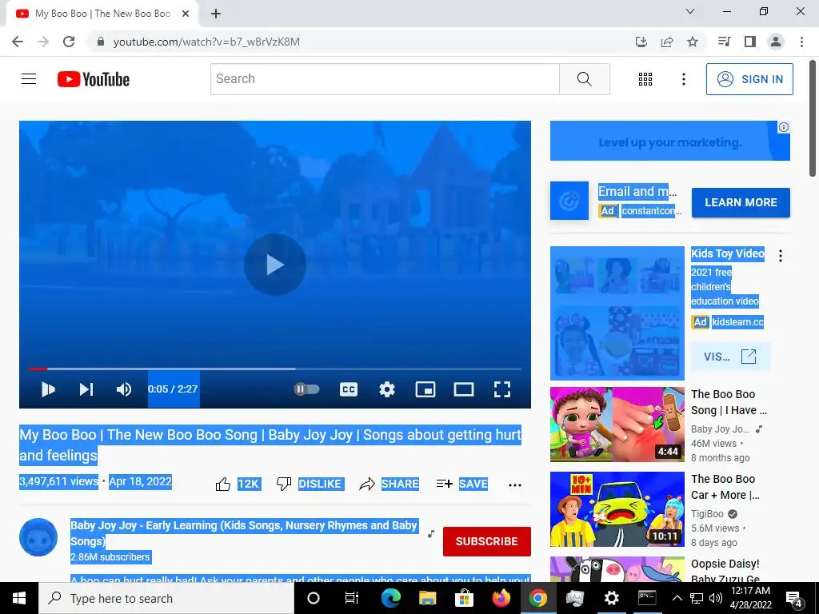
Task: Click the Windows taskbar search box
Action: tap(166, 598)
